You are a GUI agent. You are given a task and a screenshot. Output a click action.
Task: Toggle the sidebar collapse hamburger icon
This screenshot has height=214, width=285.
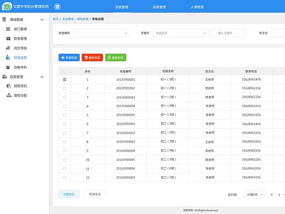(x=58, y=7)
